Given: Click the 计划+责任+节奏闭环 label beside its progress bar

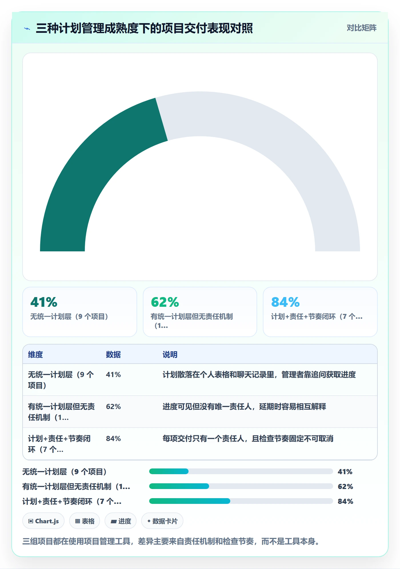Looking at the screenshot, I should (72, 501).
